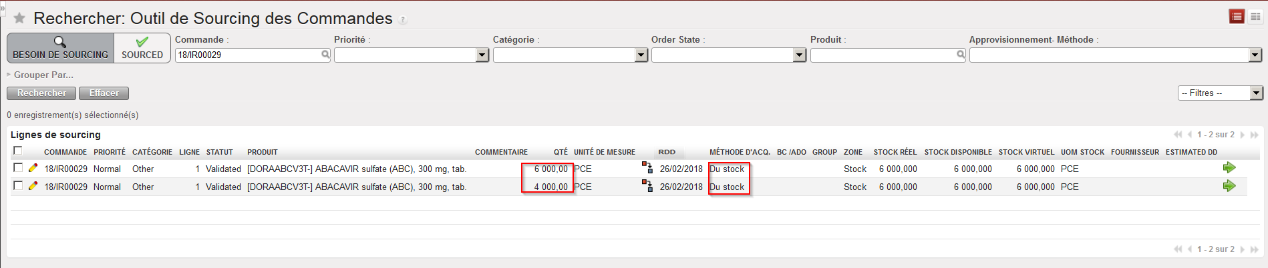The image size is (1268, 268).
Task: Click the favorite star icon beside title
Action: click(19, 18)
